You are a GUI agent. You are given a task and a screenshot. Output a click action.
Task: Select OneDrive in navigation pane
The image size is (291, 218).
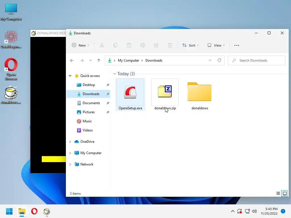[87, 142]
